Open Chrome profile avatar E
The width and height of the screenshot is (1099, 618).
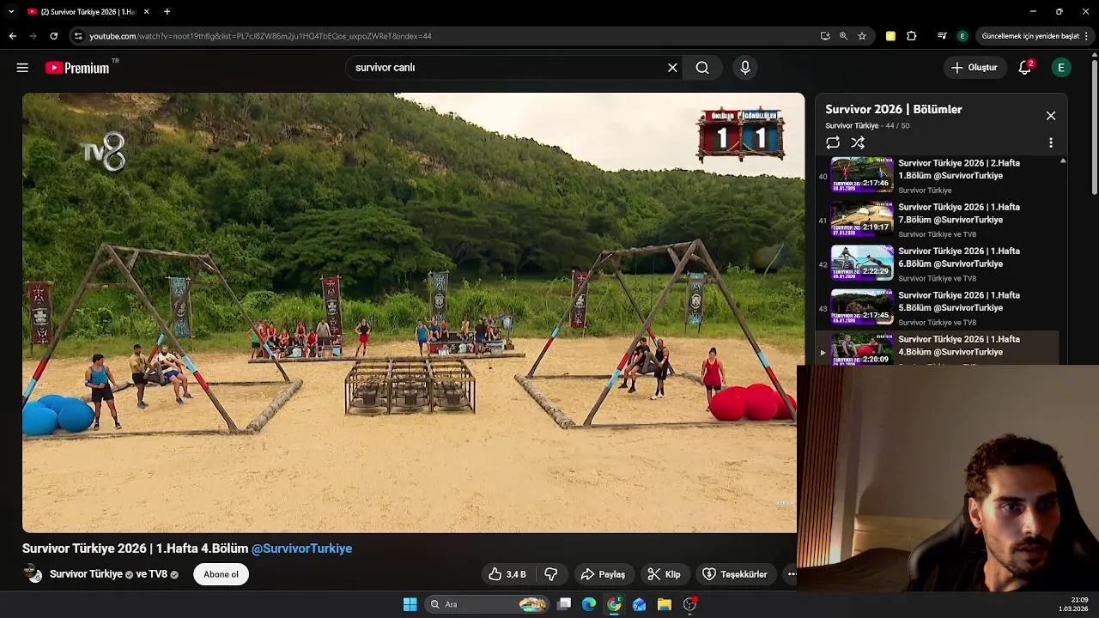click(962, 36)
